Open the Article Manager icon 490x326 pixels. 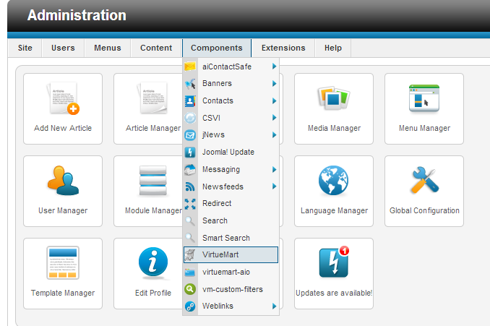coord(152,98)
